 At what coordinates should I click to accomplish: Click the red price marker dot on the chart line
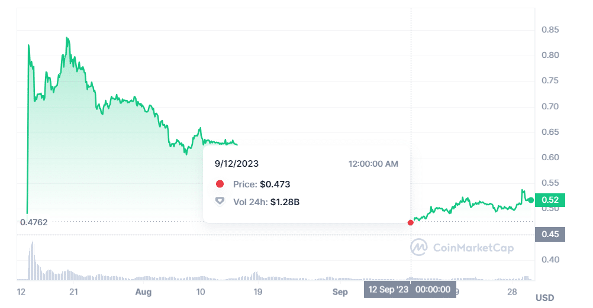pos(411,223)
